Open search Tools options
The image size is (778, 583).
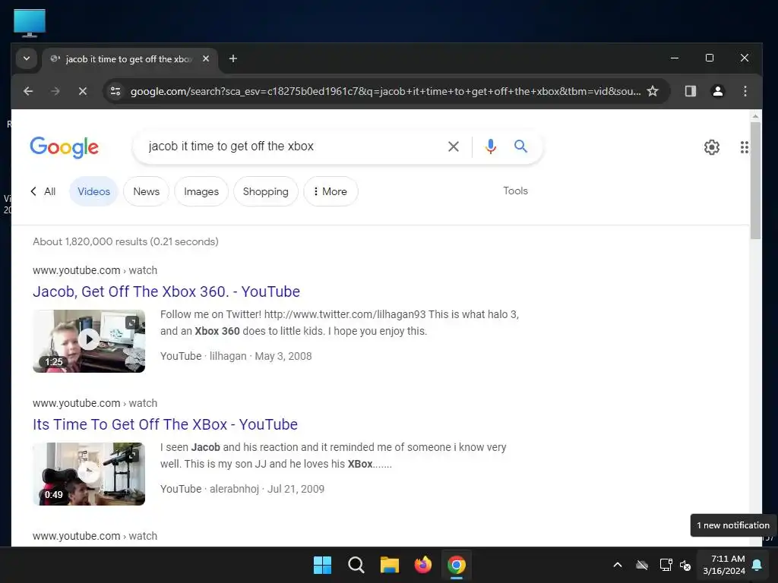515,191
